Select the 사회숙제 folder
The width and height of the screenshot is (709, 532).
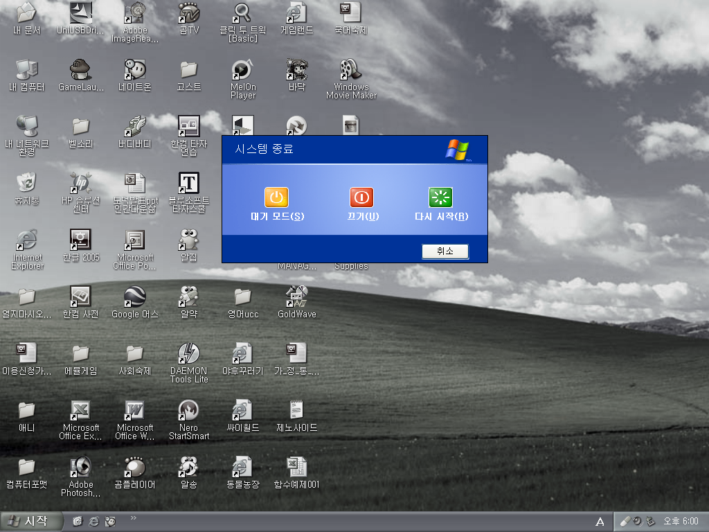135,360
